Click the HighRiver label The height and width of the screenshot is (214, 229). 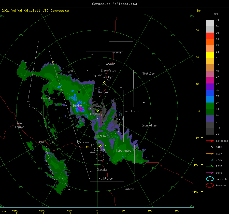[x=106, y=179]
